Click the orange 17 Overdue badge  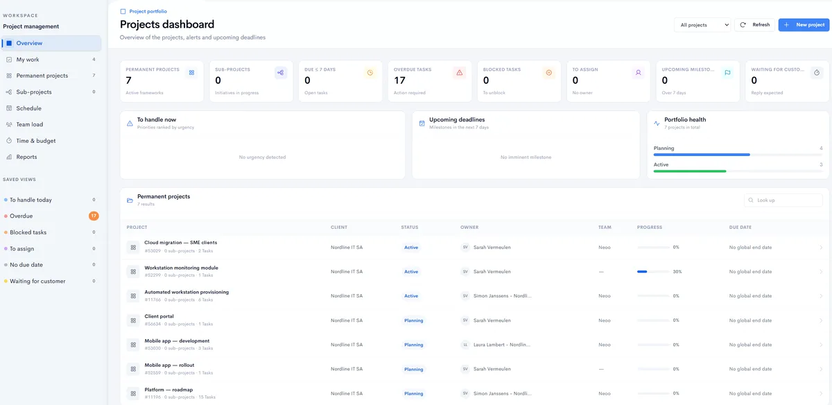(x=94, y=216)
